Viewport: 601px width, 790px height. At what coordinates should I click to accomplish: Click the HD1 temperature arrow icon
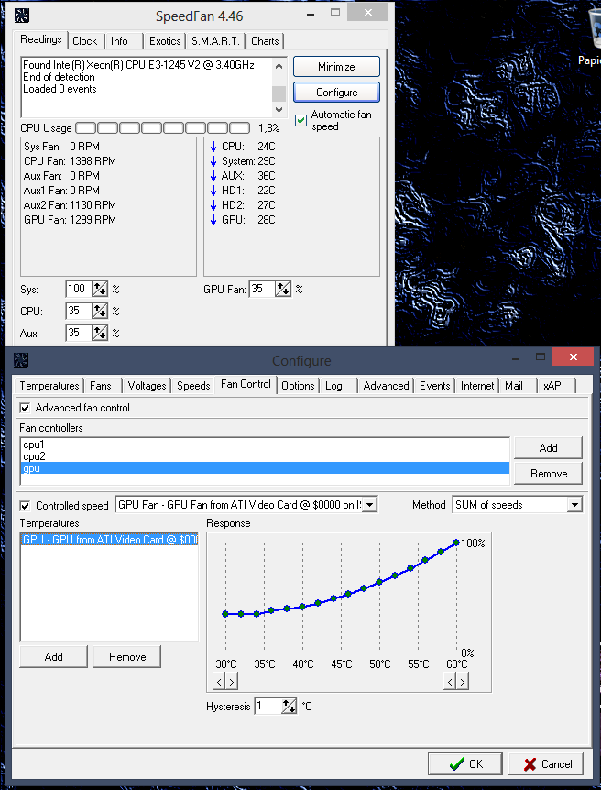pyautogui.click(x=213, y=191)
